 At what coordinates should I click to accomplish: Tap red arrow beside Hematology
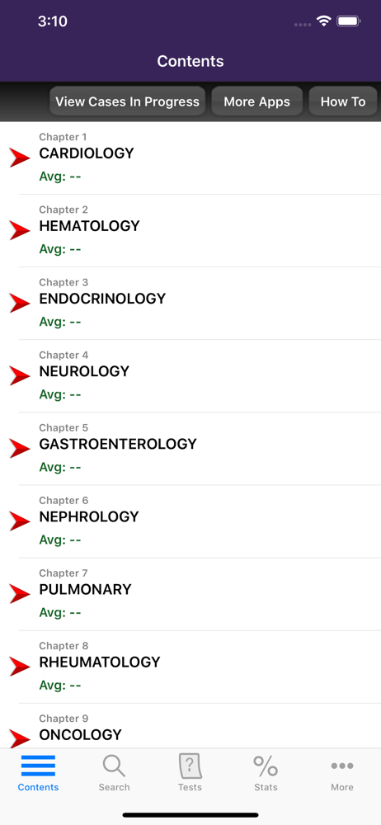tap(20, 230)
